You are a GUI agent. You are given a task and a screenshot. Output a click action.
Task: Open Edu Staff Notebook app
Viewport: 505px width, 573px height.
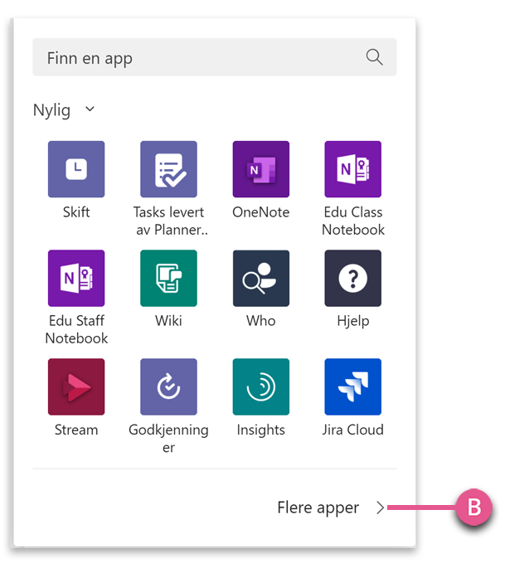[x=76, y=278]
